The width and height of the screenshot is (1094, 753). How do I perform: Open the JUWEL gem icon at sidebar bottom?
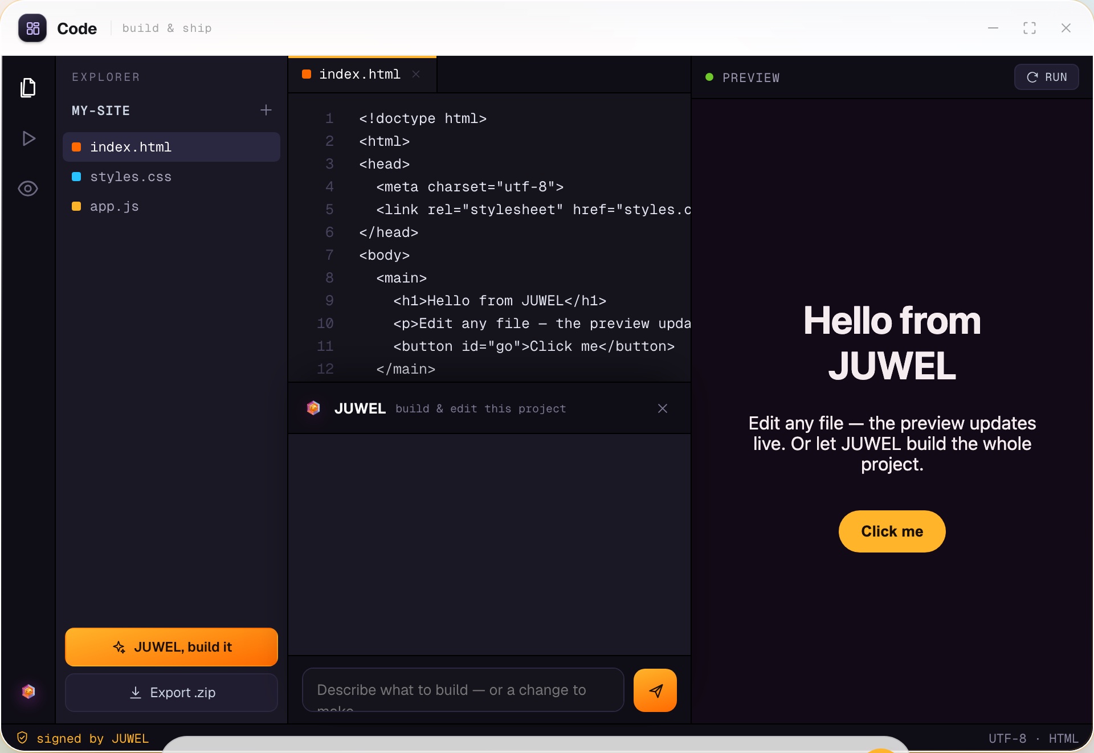pyautogui.click(x=28, y=691)
